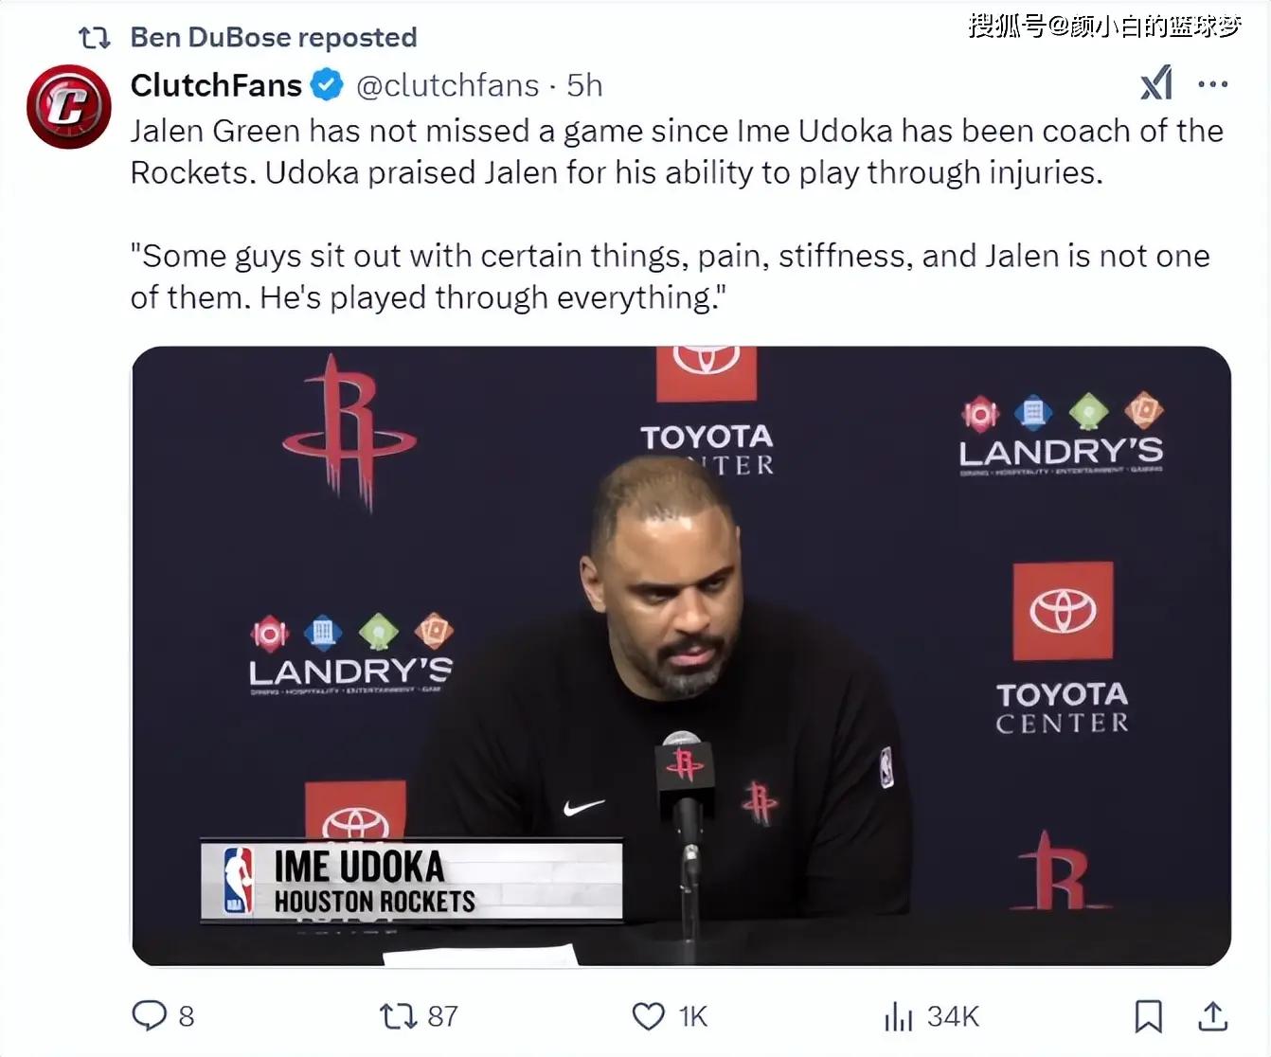Viewport: 1271px width, 1057px height.
Task: Click the blue verified badge
Action: click(328, 85)
